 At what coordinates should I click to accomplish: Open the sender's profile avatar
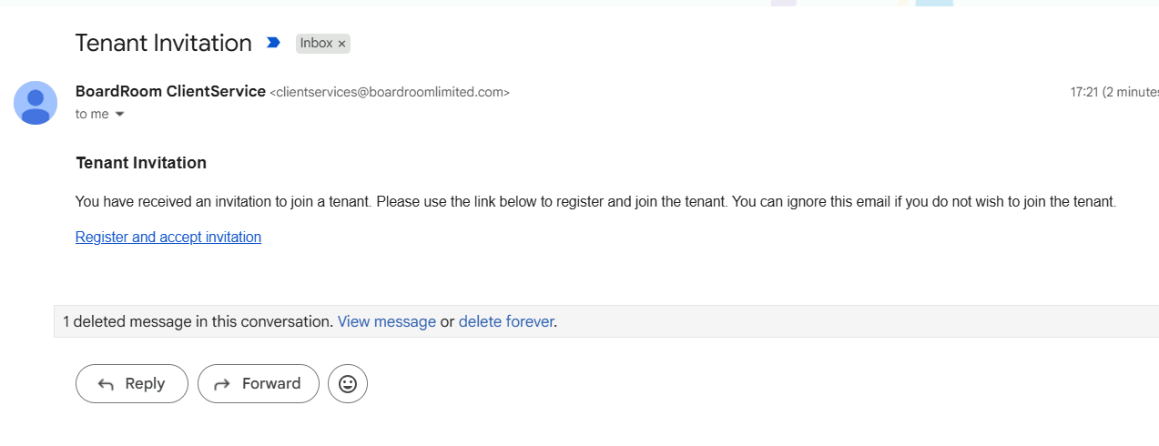click(x=36, y=102)
